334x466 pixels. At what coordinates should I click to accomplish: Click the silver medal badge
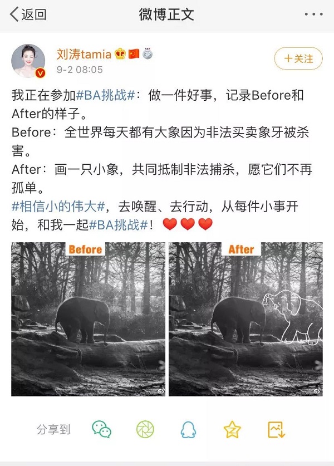click(148, 53)
